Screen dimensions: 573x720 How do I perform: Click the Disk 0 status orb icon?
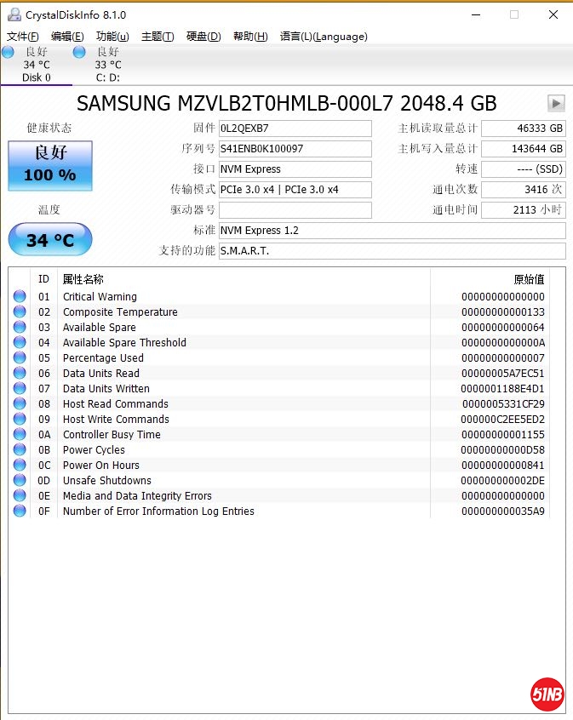[x=8, y=52]
